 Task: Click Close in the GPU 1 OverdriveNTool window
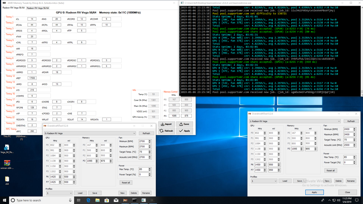348,192
